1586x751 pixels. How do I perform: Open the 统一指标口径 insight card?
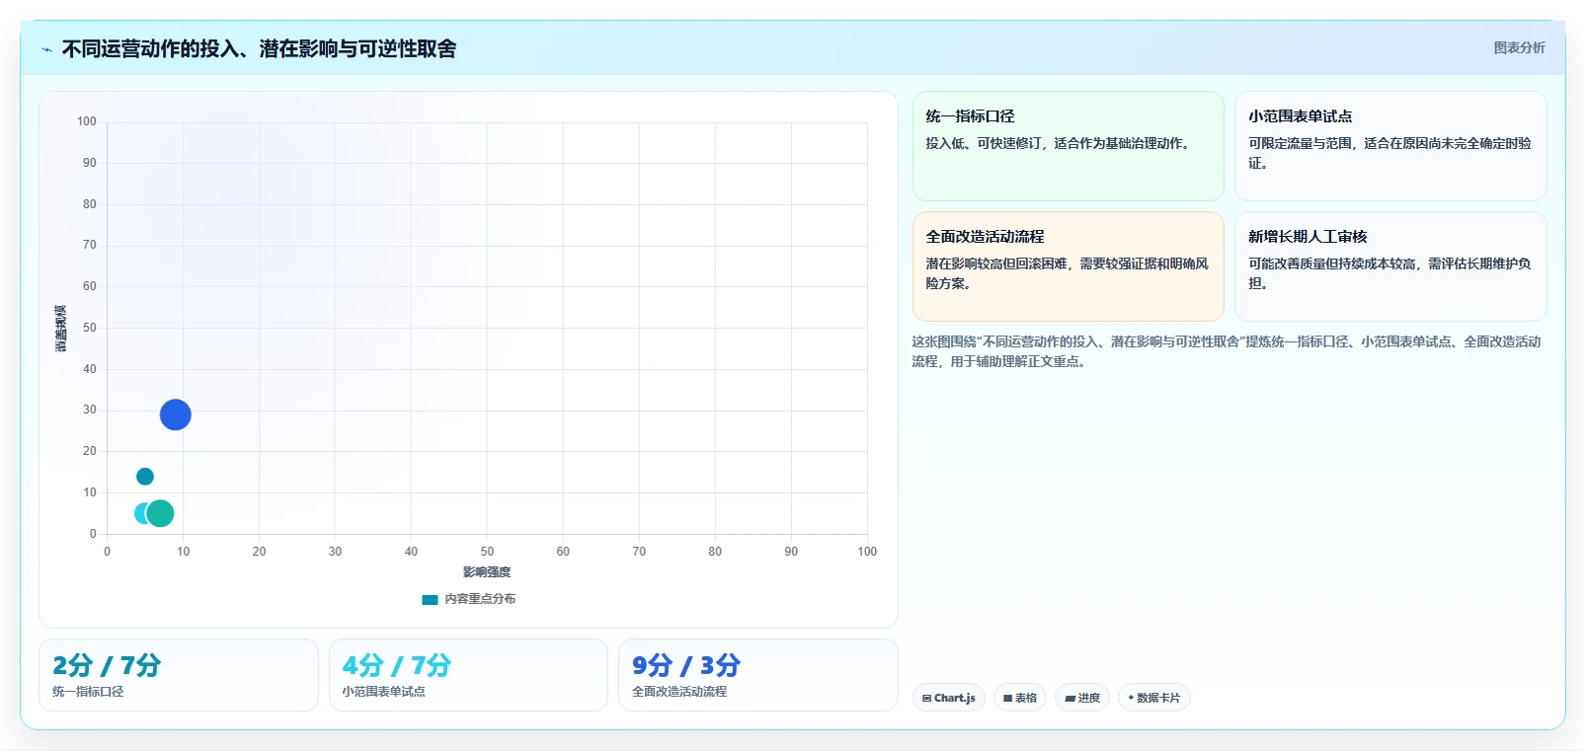[x=1068, y=146]
